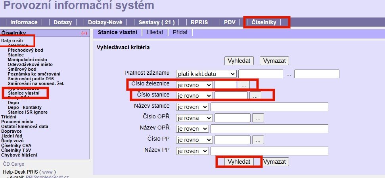Viewport: 385px width, 178px height.
Task: Open Stanice vlastní in the sidebar
Action: point(24,93)
